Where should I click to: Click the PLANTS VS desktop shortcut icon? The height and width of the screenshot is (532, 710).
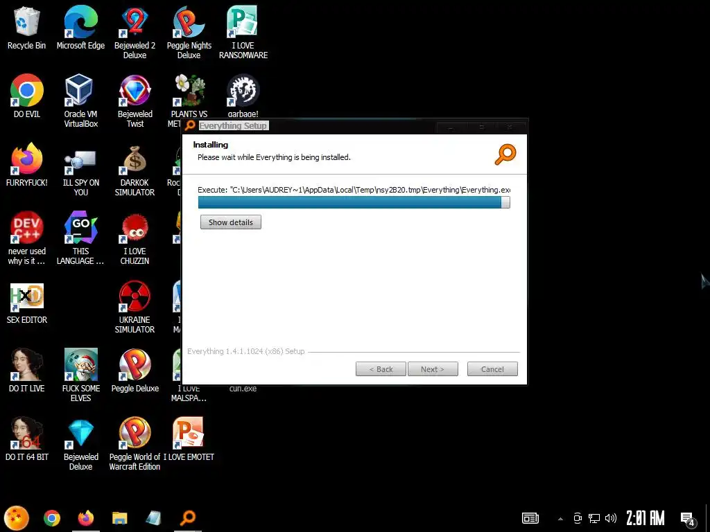coord(189,90)
